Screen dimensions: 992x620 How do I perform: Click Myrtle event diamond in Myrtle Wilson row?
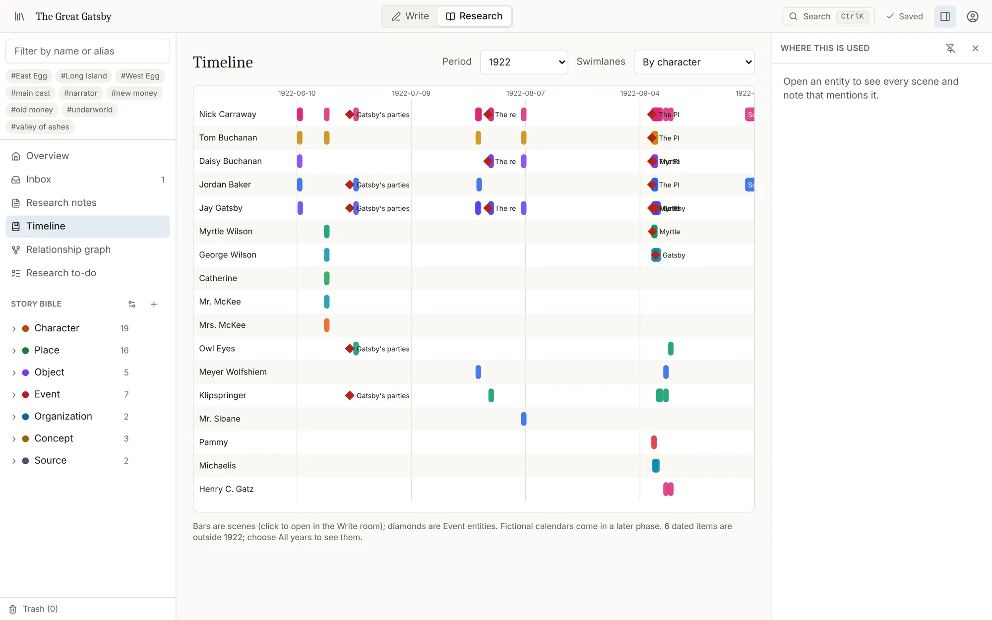pyautogui.click(x=652, y=232)
